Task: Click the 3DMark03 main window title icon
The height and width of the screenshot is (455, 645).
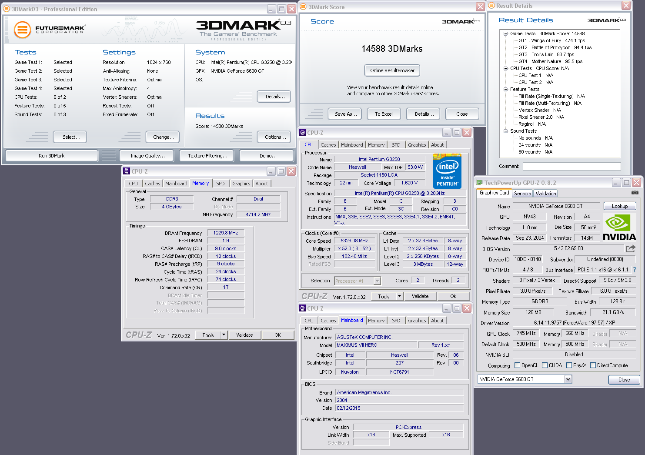Action: pyautogui.click(x=7, y=9)
